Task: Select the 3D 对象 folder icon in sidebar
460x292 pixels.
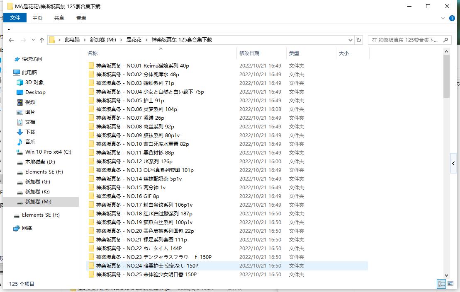Action: click(20, 82)
